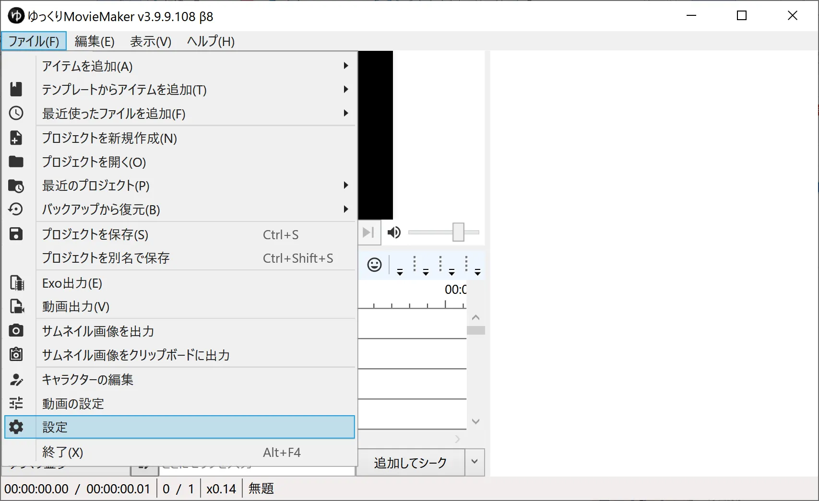Click the backup restore history icon
This screenshot has width=819, height=501.
[x=16, y=209]
